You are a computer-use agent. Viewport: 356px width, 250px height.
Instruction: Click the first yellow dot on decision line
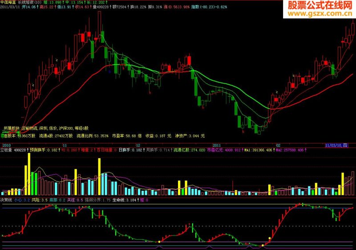click(x=159, y=242)
